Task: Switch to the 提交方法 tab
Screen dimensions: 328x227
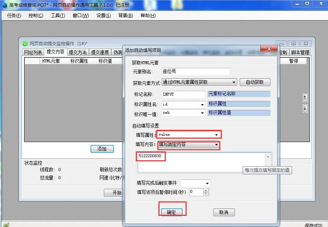Action: [78, 52]
